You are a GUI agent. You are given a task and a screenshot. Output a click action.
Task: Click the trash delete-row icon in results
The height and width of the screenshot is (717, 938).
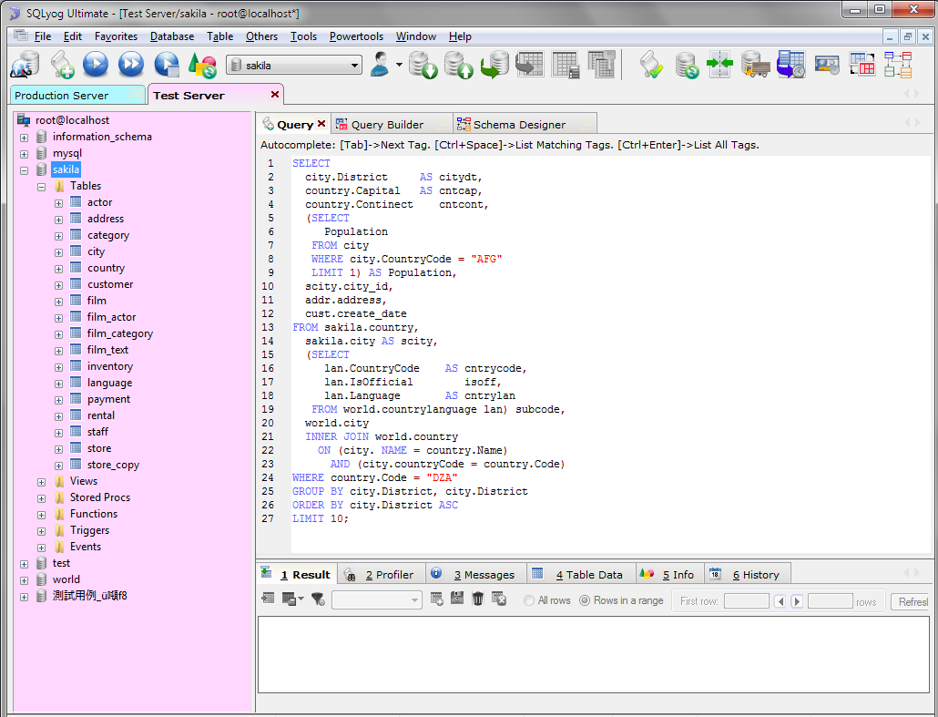(x=477, y=599)
